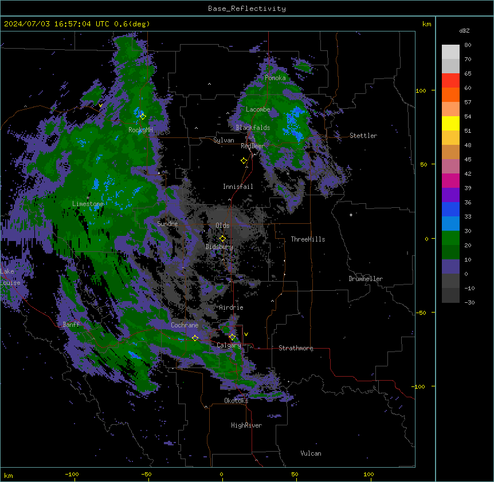Click the red 60-65 dBZ legend swatch
The image size is (494, 482).
(x=450, y=81)
